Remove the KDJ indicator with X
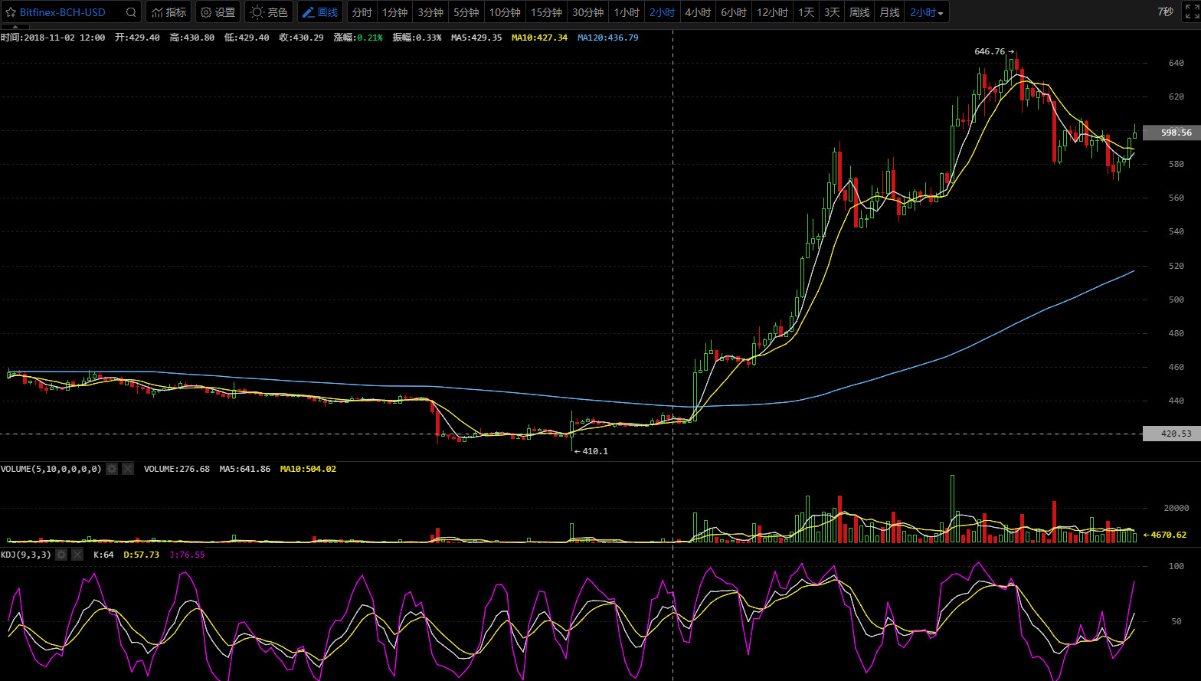This screenshot has width=1201, height=681. click(x=77, y=555)
